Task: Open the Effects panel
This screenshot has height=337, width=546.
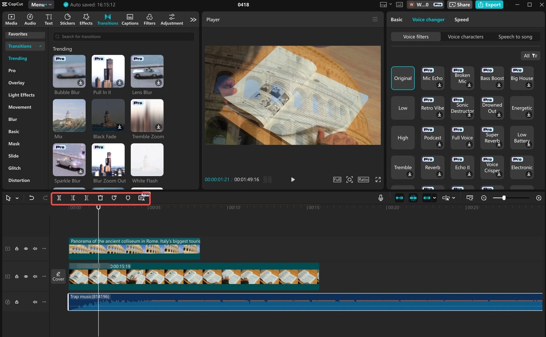Action: [86, 19]
